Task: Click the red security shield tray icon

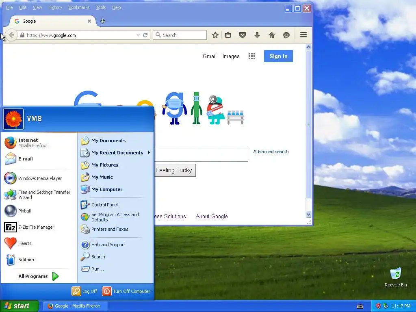Action: pos(378,306)
